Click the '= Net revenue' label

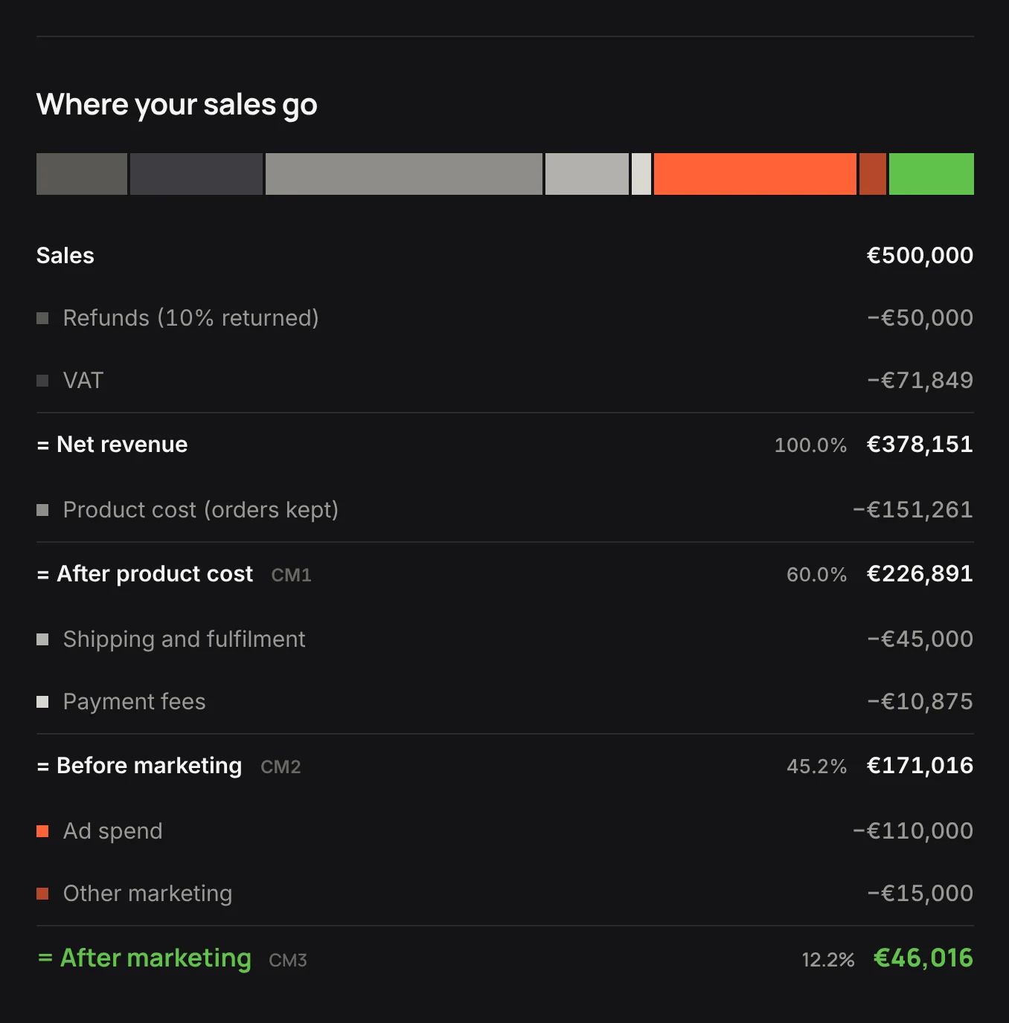112,445
